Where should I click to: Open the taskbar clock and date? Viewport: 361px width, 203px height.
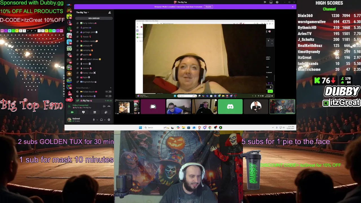[290, 127]
